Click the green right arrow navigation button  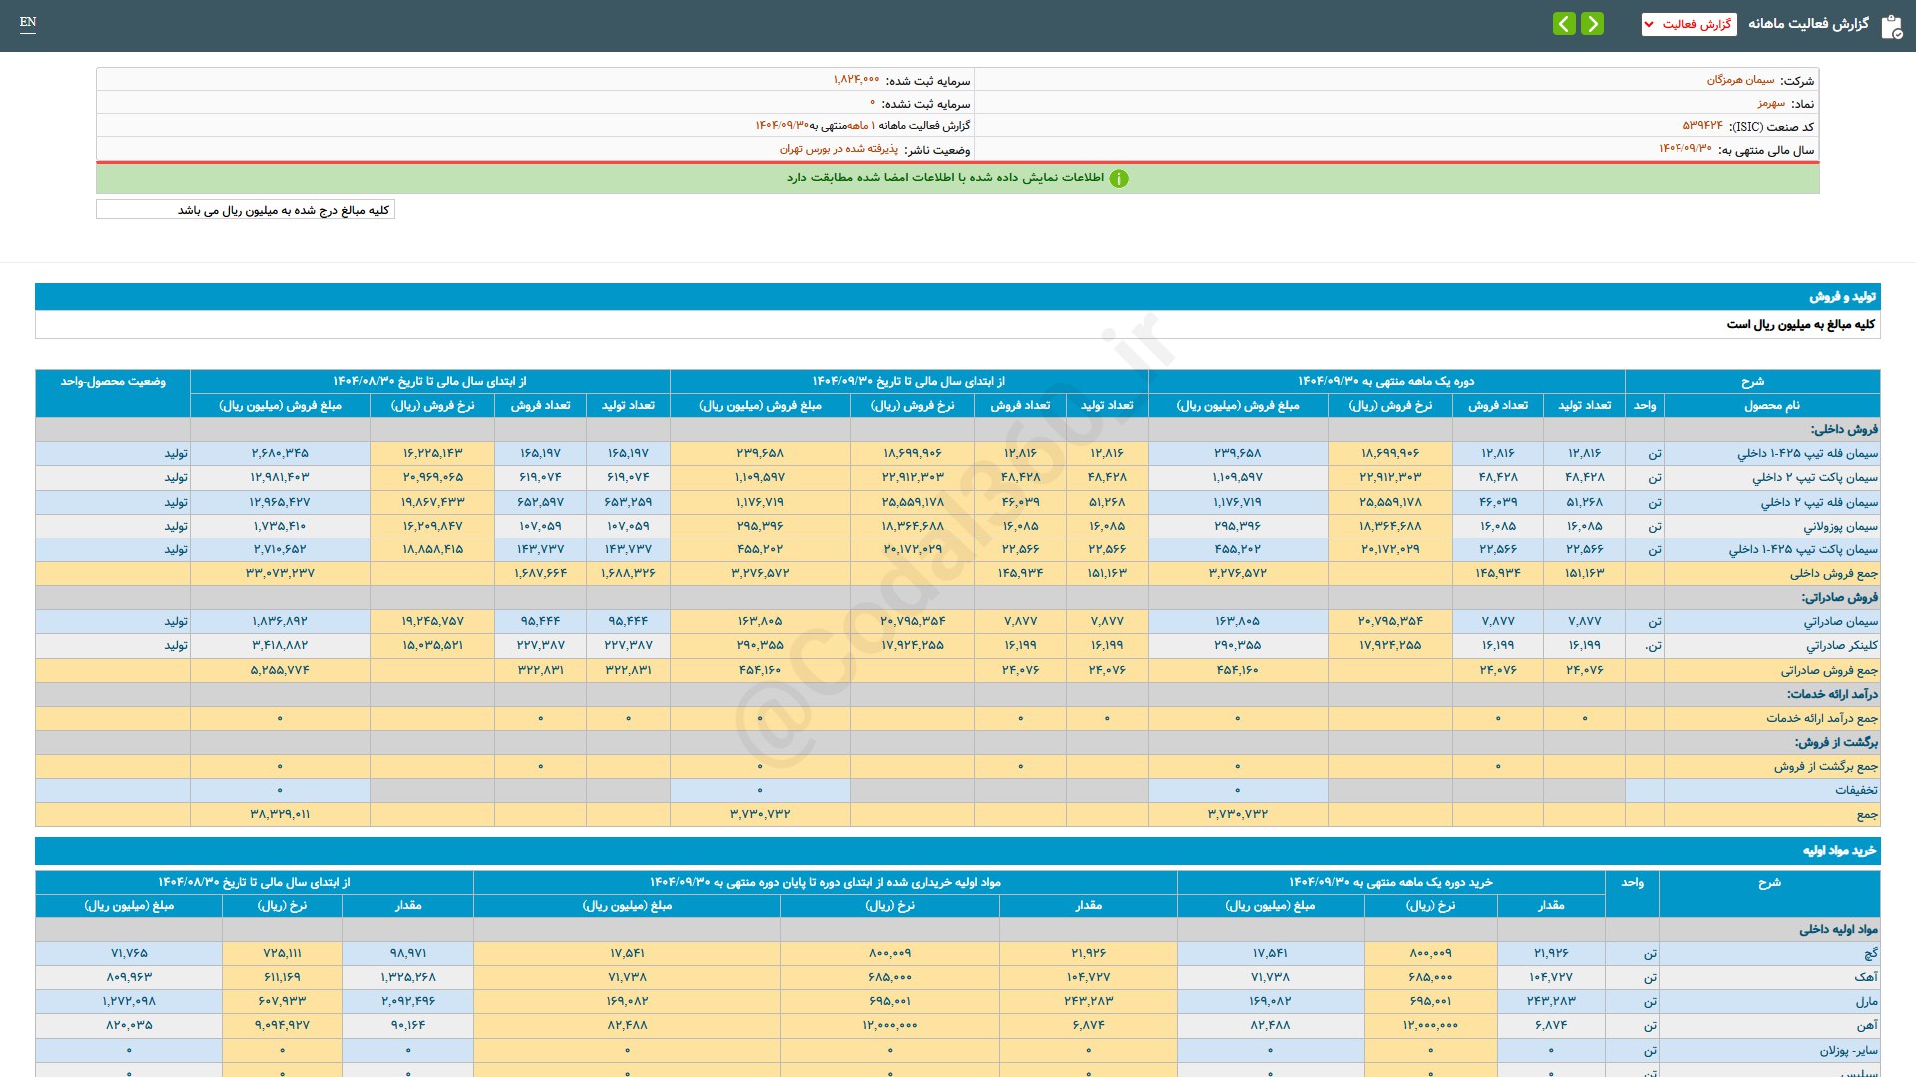[x=1593, y=23]
